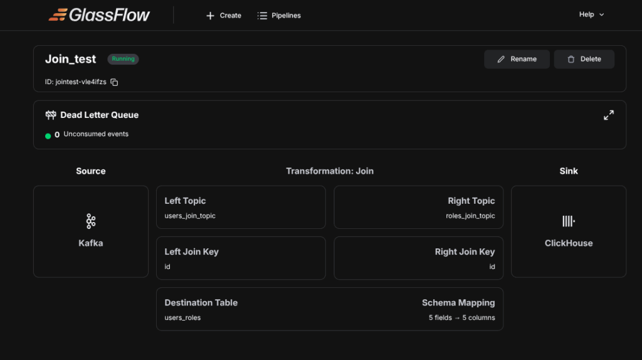Screen dimensions: 642x360
Task: Click the GlassFlow logo
Action: pos(99,15)
